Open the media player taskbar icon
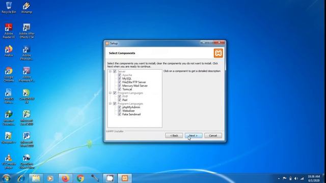The width and height of the screenshot is (326, 183). [x=50, y=178]
